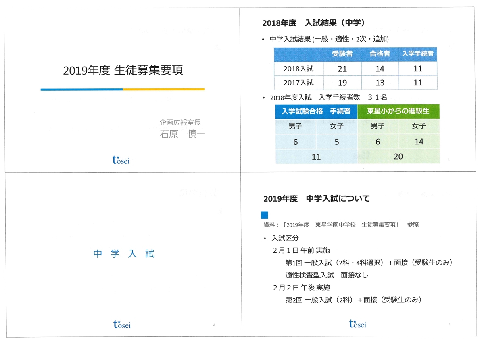The image size is (484, 342).
Task: Select bullet "中学入試結果 (一般・適性・2次・追加)"
Action: (x=329, y=40)
